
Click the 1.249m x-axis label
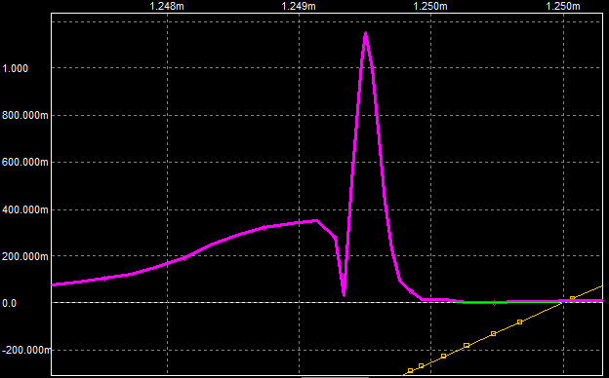[x=299, y=6]
